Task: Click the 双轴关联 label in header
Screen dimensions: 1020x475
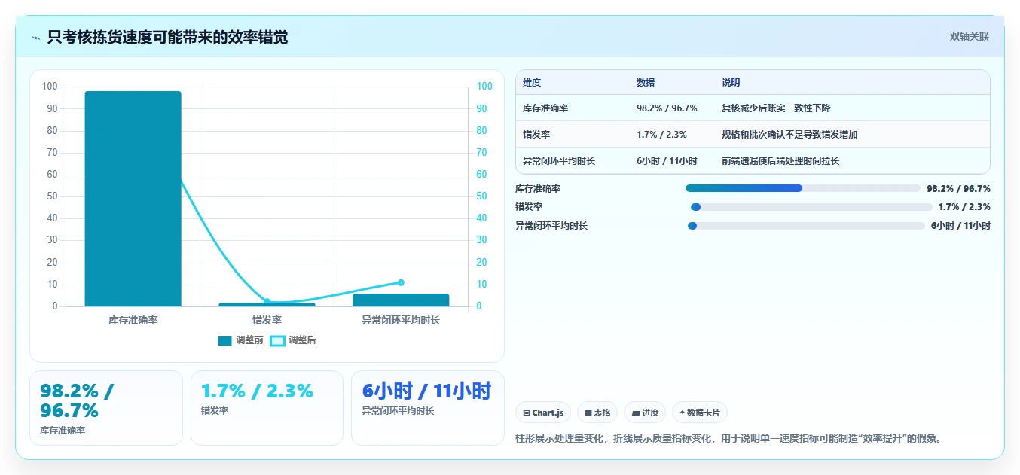Action: tap(969, 36)
